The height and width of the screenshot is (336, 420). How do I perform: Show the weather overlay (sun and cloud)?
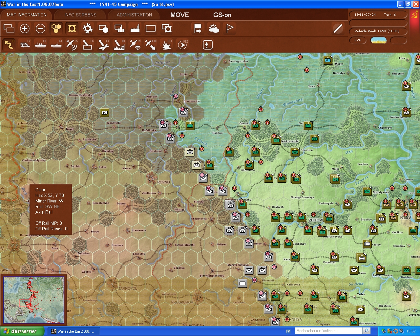click(x=214, y=29)
